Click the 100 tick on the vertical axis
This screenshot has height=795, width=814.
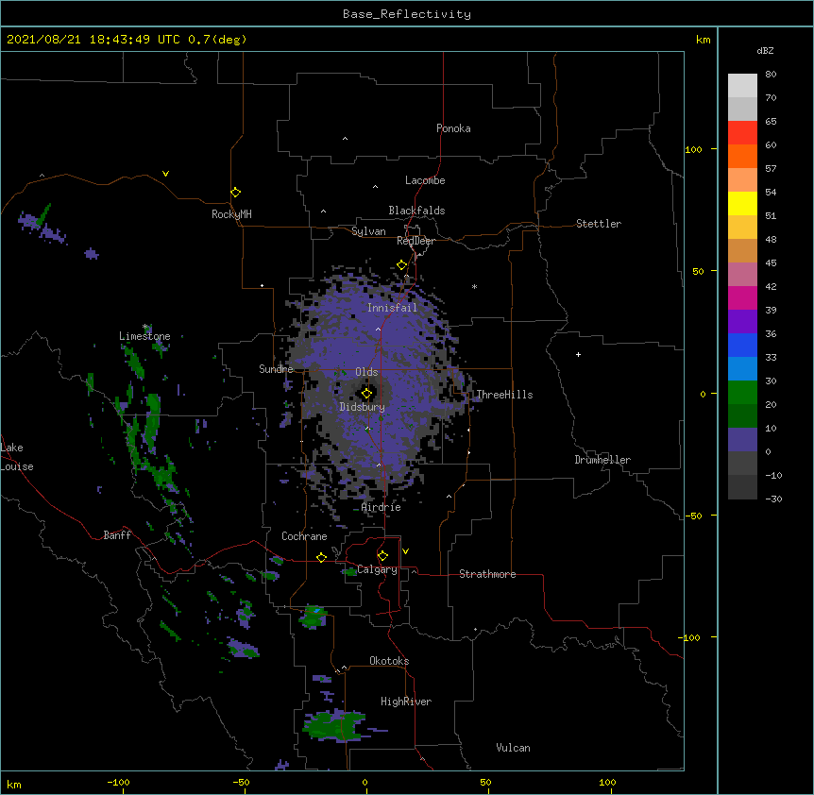(x=693, y=150)
